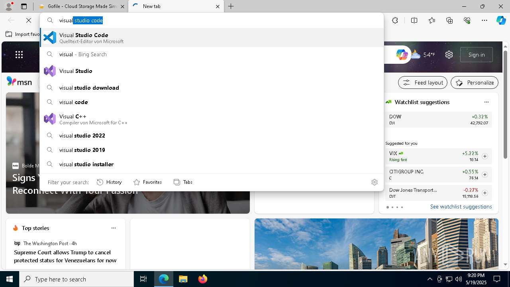The width and height of the screenshot is (510, 287).
Task: Switch to Gofile Cloud Storage tab
Action: coord(82,6)
